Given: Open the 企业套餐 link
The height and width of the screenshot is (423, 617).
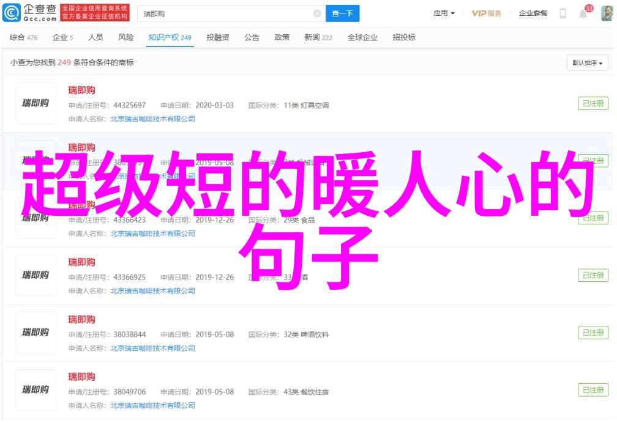Looking at the screenshot, I should point(533,13).
